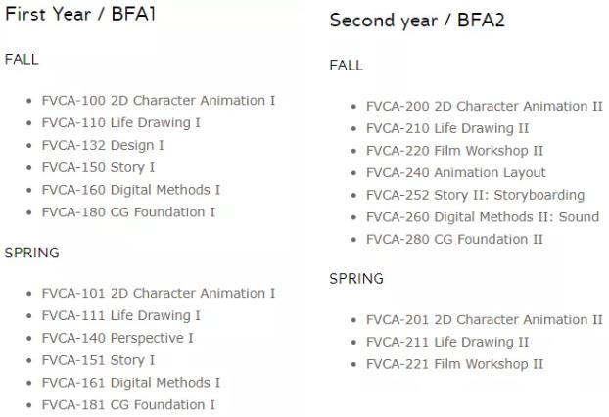Open FVCA-100 2D Character Animation I link

pos(159,101)
